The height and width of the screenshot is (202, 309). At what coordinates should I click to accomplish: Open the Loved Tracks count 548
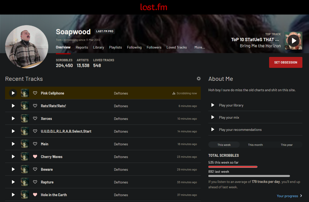tap(97, 65)
